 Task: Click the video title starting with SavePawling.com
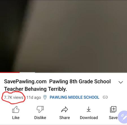coord(57,85)
